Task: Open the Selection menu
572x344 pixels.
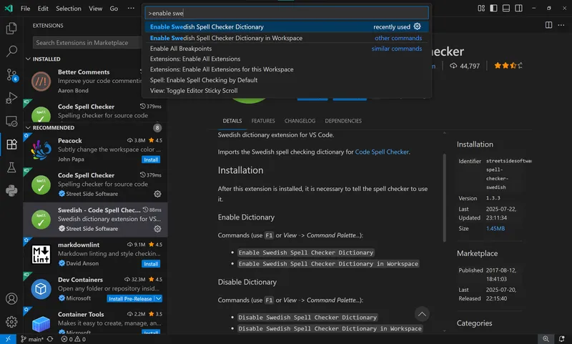Action: pos(68,8)
